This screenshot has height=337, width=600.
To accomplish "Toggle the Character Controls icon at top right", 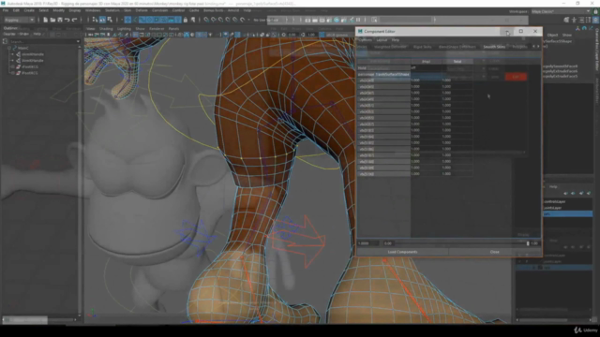I will [x=574, y=20].
